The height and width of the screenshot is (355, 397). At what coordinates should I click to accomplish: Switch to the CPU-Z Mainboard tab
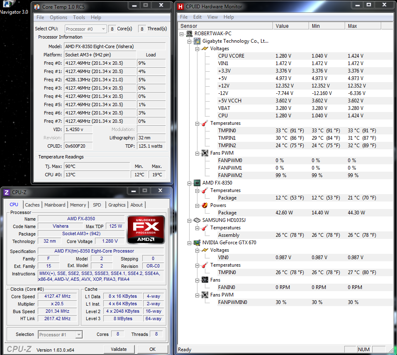pyautogui.click(x=55, y=205)
